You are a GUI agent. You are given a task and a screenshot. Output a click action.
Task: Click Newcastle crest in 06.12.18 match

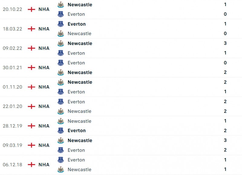pyautogui.click(x=61, y=170)
